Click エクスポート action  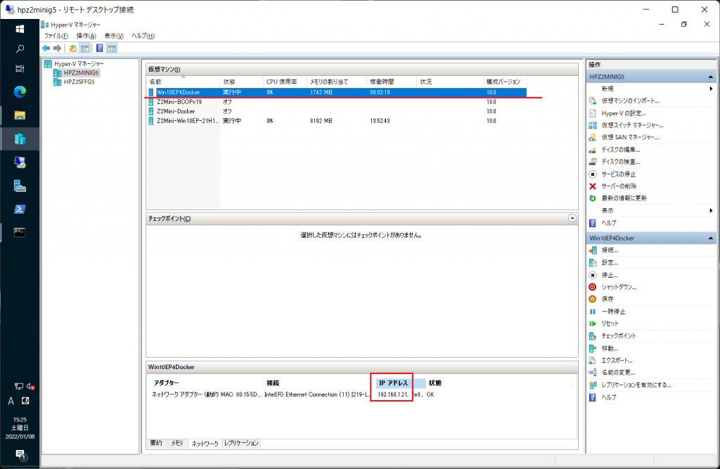tap(617, 360)
